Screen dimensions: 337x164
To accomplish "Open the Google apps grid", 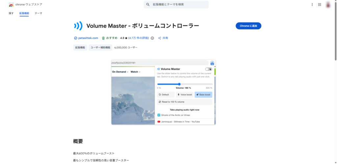I will [x=320, y=5].
